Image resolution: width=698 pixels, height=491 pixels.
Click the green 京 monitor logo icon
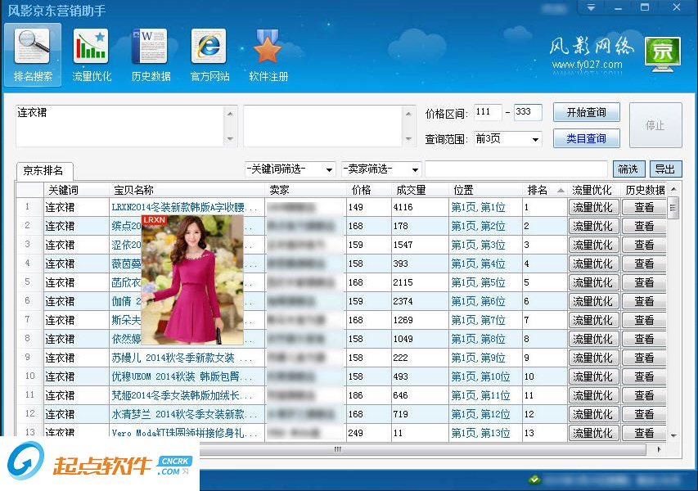coord(663,54)
